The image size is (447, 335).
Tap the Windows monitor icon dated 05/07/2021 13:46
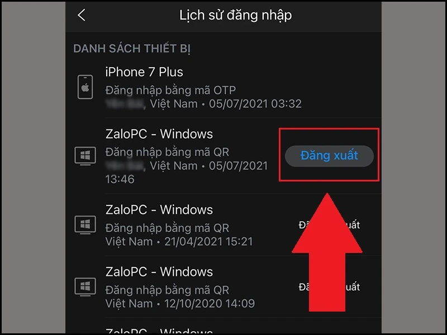click(x=85, y=156)
